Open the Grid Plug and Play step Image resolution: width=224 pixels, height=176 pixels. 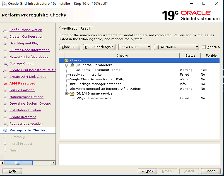pos(24,43)
